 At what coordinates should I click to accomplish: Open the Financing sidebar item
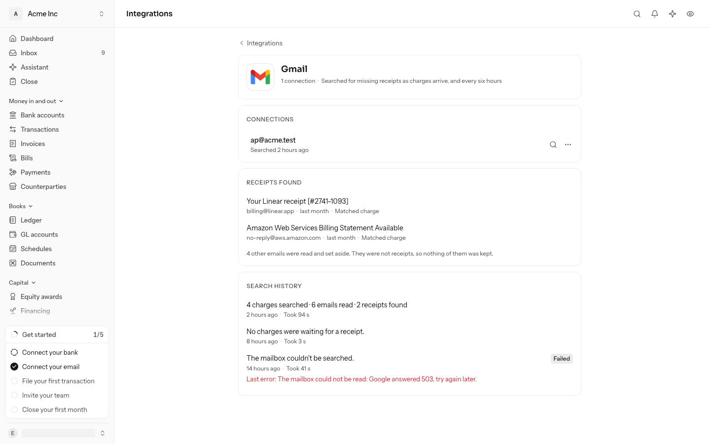57,311
